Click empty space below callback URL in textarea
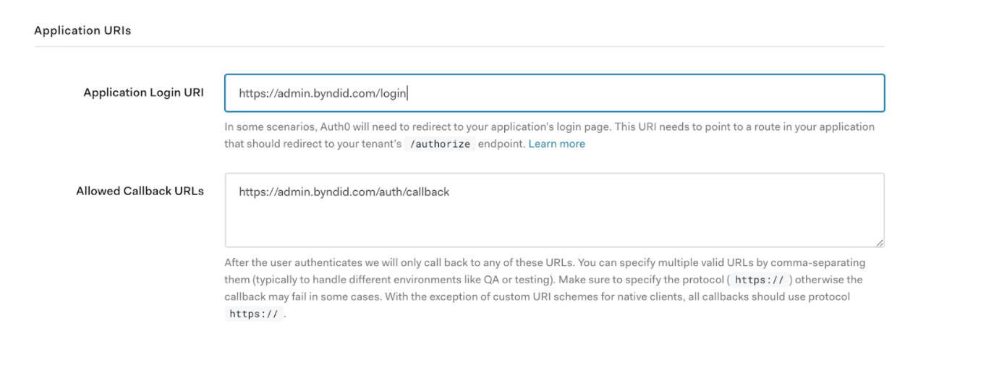The width and height of the screenshot is (986, 365). tap(554, 224)
